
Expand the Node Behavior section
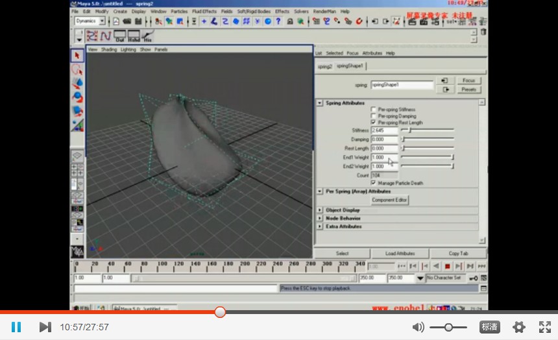320,218
